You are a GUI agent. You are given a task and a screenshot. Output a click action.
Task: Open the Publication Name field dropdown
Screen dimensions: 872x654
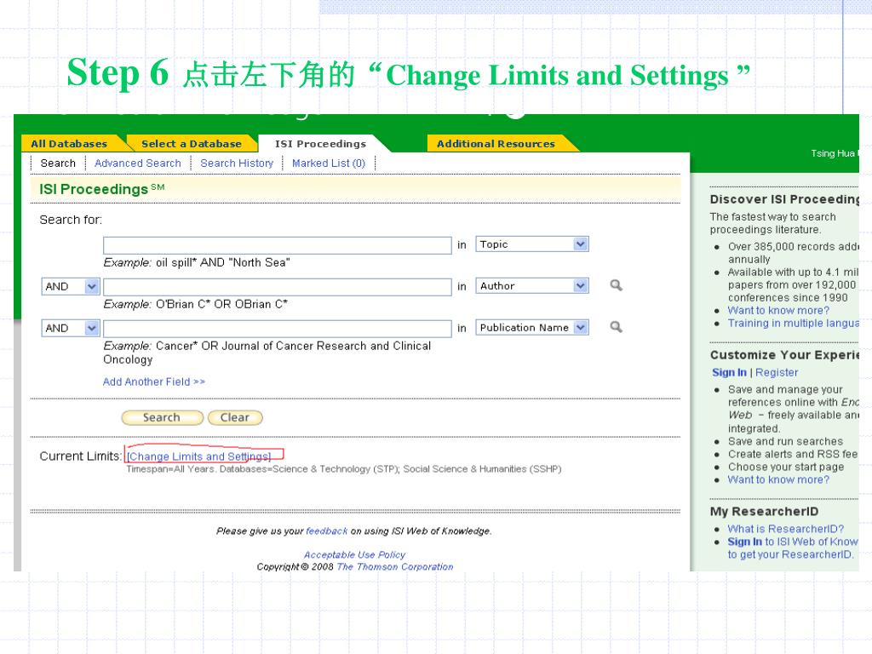pyautogui.click(x=531, y=328)
